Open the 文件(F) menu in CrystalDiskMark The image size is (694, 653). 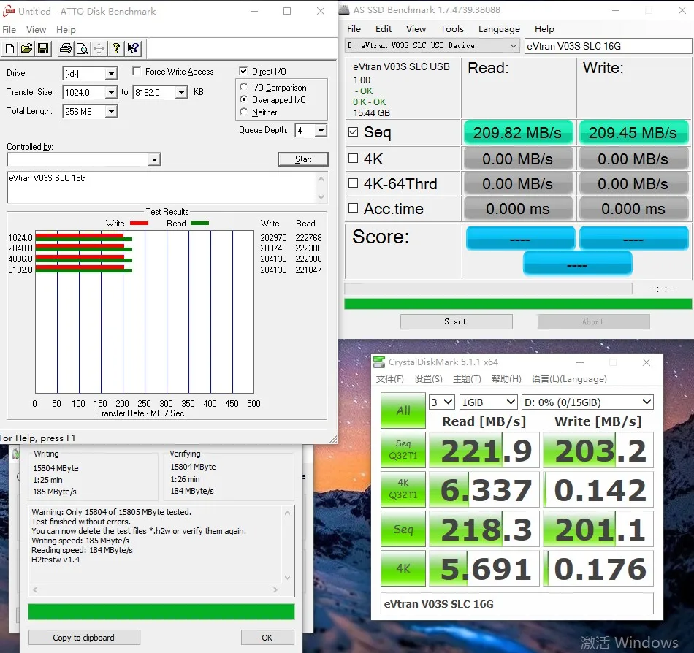(389, 378)
